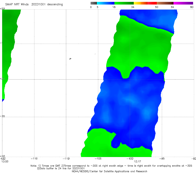Click the word 'descending' in the title
Screen dimensions: 196x173
55,5
